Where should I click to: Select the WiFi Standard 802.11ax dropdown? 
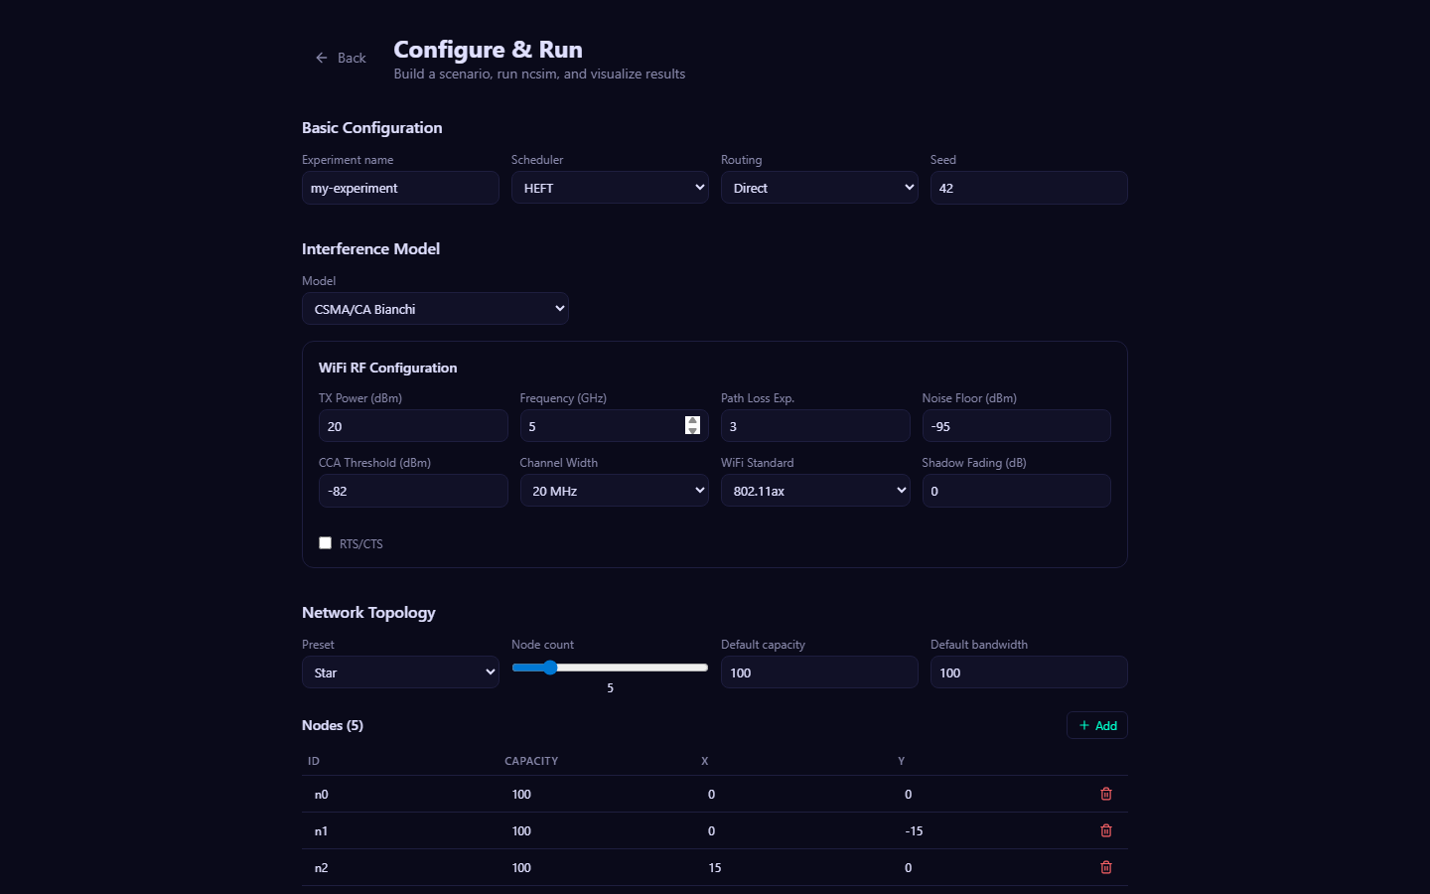pos(814,491)
